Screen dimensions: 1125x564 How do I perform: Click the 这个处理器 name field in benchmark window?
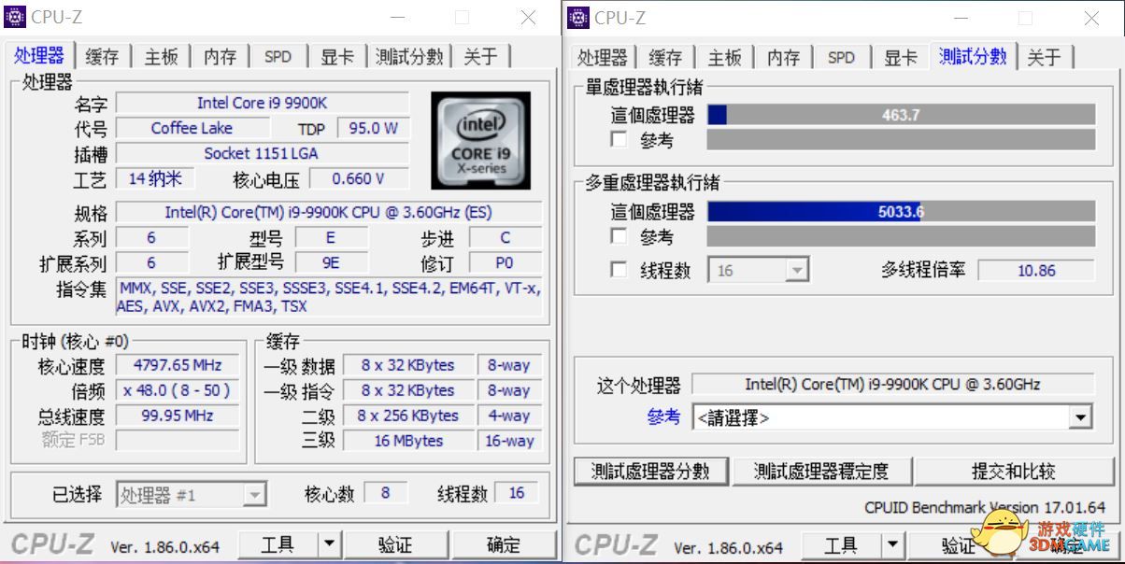[x=892, y=384]
